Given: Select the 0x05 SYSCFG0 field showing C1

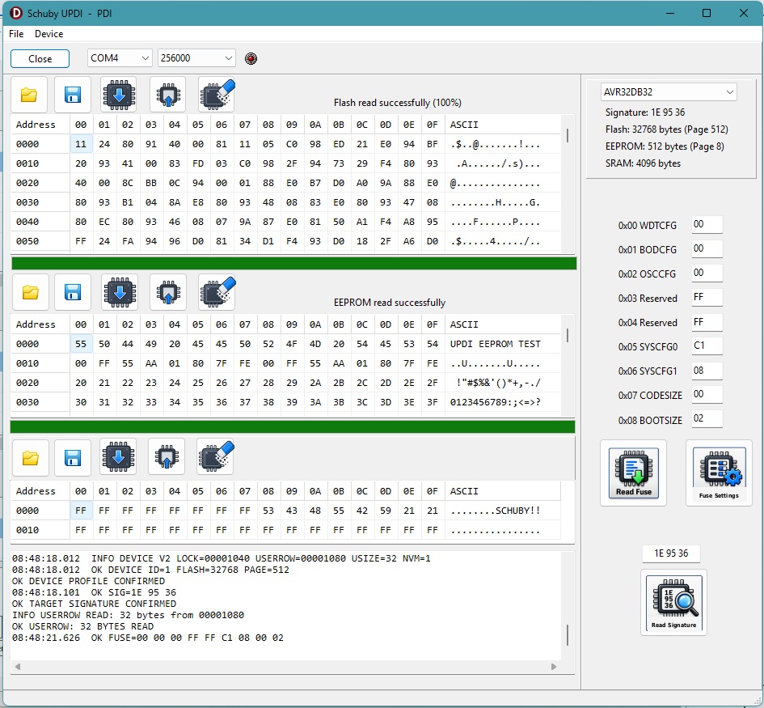Looking at the screenshot, I should coord(707,346).
